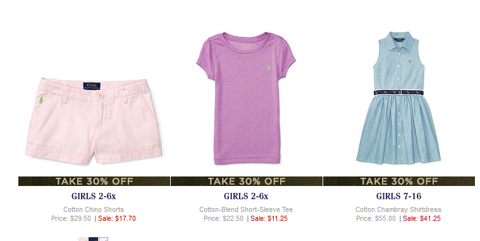Click the Cotton Chino Shorts link
Viewport: 480px width, 241px height.
(94, 209)
